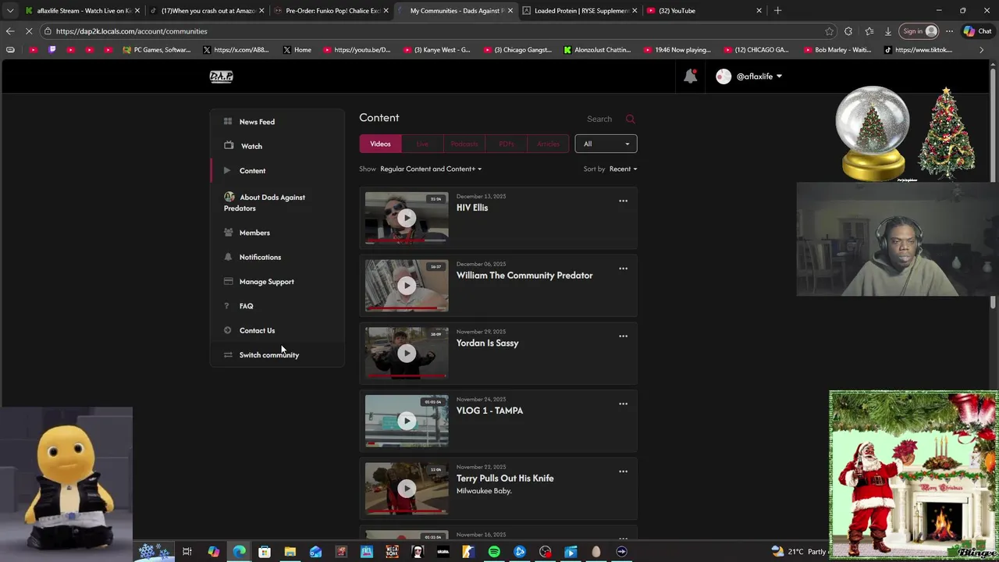999x562 pixels.
Task: Open options for William The Community Predator
Action: click(x=623, y=269)
